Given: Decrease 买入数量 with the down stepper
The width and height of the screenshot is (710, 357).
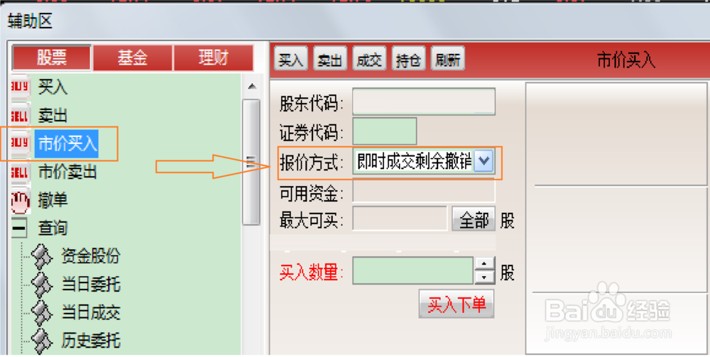Looking at the screenshot, I should [x=484, y=277].
